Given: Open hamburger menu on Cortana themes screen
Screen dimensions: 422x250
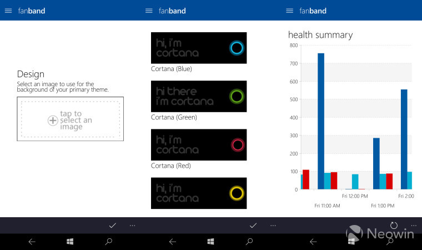Looking at the screenshot, I should point(149,11).
